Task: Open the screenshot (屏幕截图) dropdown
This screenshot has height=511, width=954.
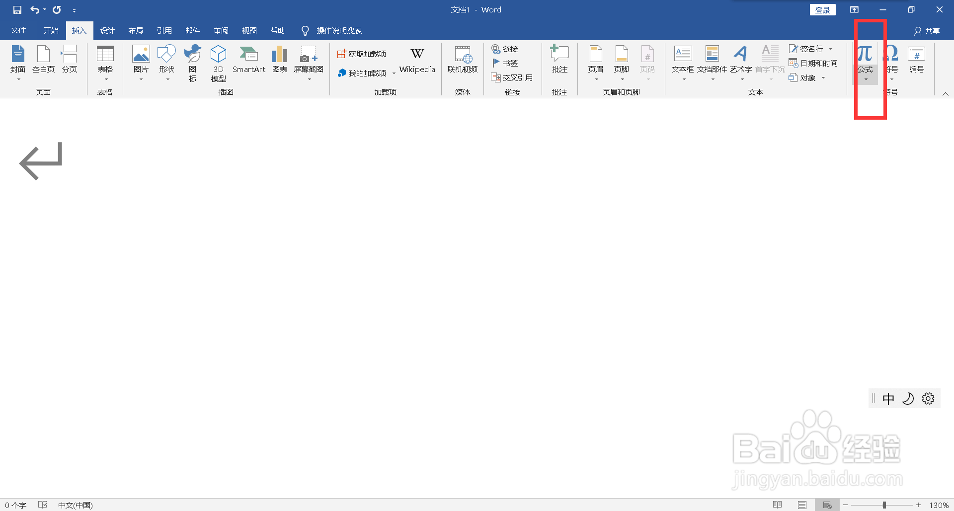Action: (x=309, y=63)
